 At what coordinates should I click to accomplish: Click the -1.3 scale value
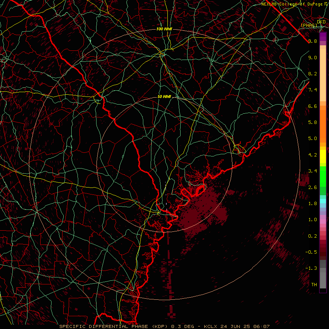311,268
